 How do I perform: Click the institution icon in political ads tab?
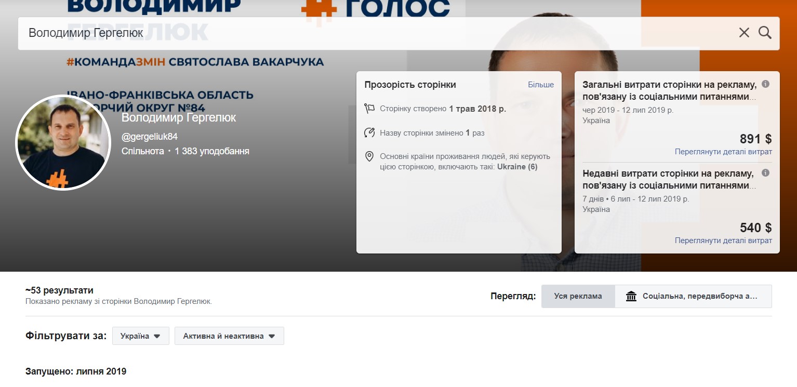tap(631, 297)
